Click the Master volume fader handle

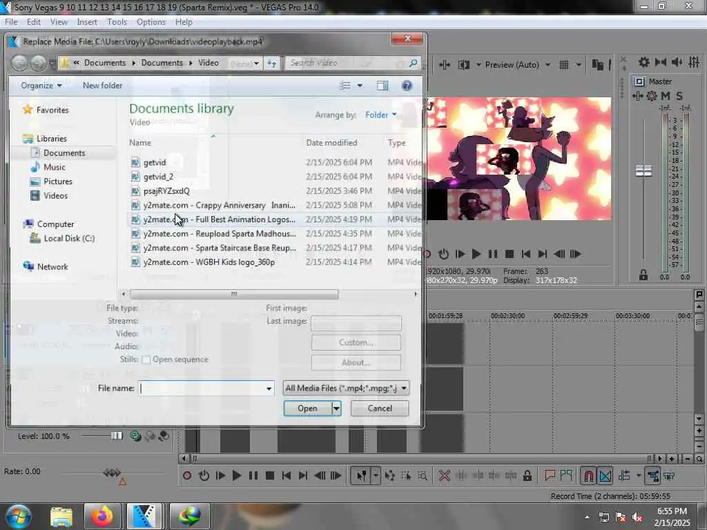[643, 171]
